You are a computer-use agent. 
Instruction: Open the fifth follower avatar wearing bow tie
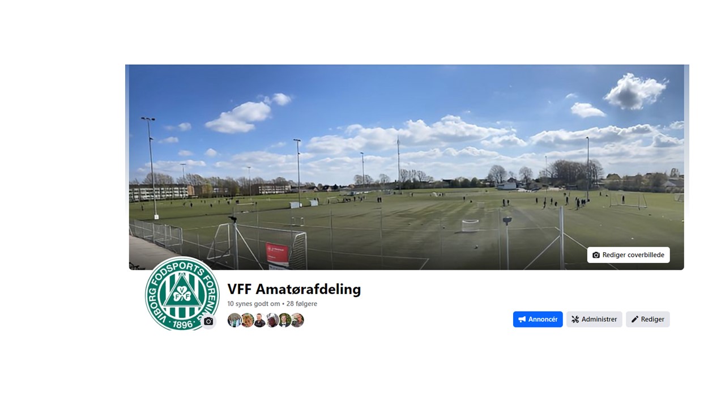284,320
